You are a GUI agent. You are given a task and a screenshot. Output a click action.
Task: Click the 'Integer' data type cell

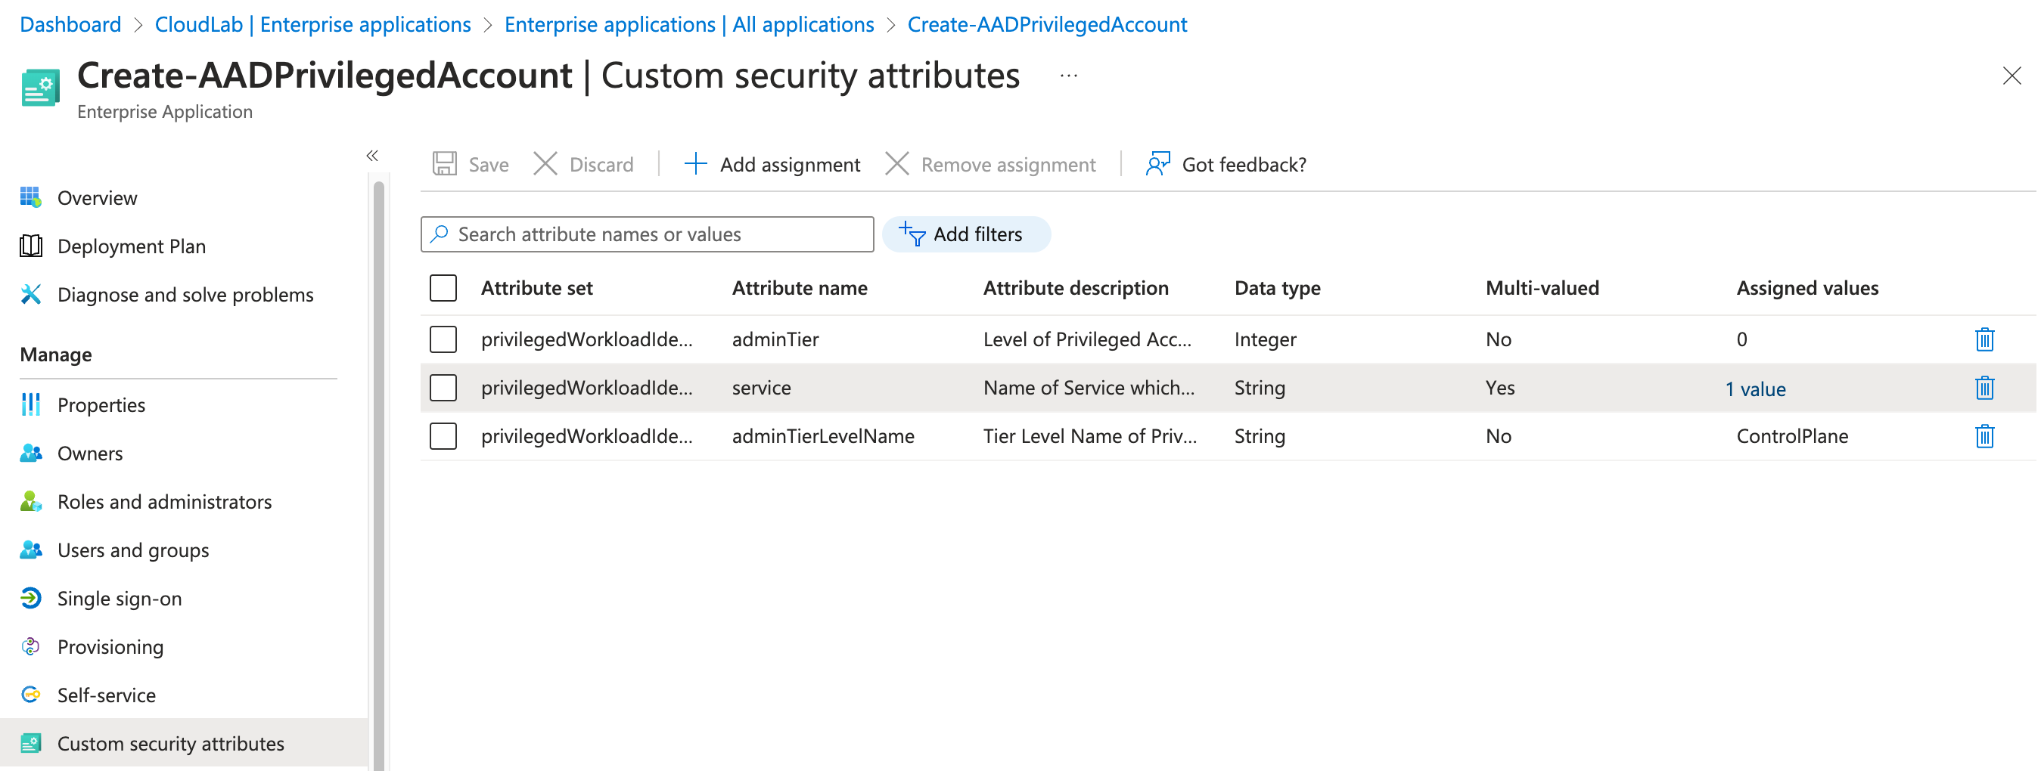(1266, 339)
